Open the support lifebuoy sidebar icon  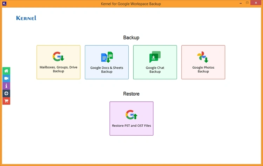6,94
